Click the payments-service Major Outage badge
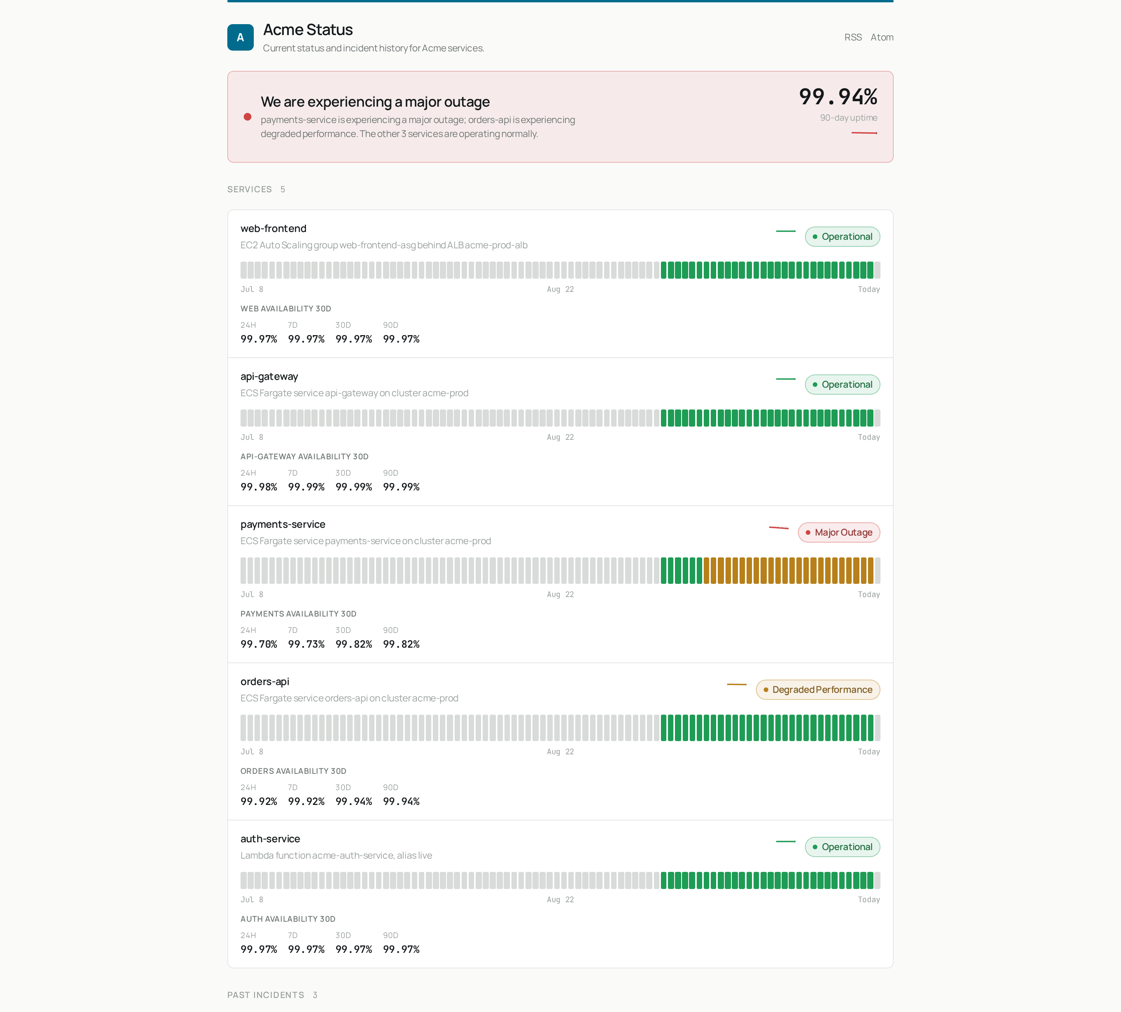1121x1012 pixels. pyautogui.click(x=838, y=532)
